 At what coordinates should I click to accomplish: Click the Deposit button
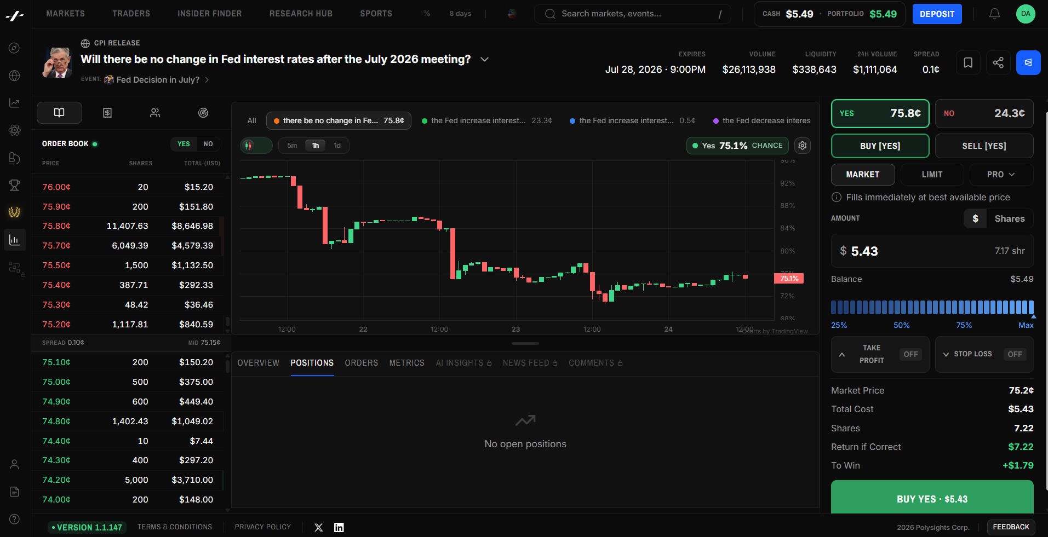(937, 14)
